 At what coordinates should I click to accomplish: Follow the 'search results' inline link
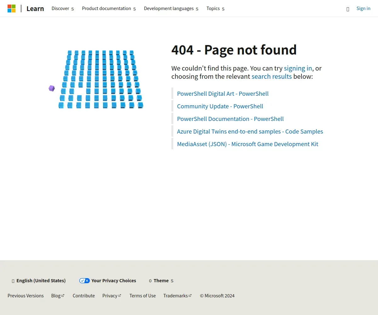[272, 77]
